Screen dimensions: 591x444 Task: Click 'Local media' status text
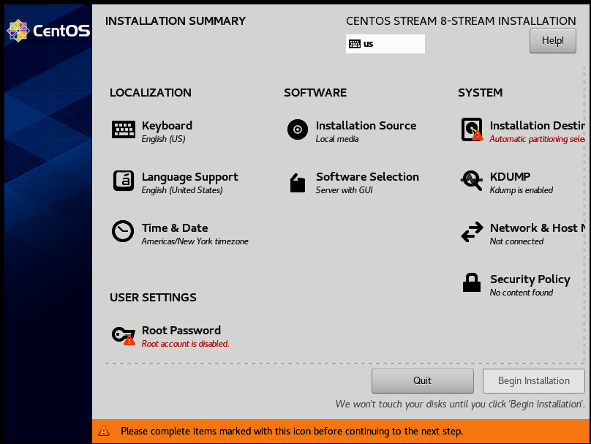coord(337,139)
